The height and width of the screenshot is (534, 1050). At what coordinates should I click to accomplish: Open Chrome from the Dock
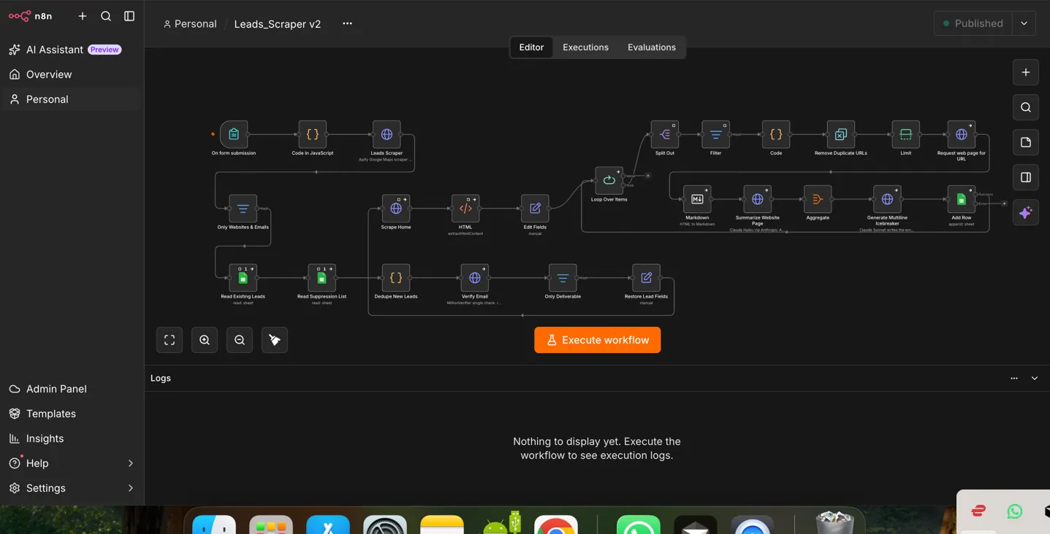point(556,524)
